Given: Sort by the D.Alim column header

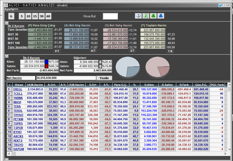Looking at the screenshot, I should coord(149,85).
